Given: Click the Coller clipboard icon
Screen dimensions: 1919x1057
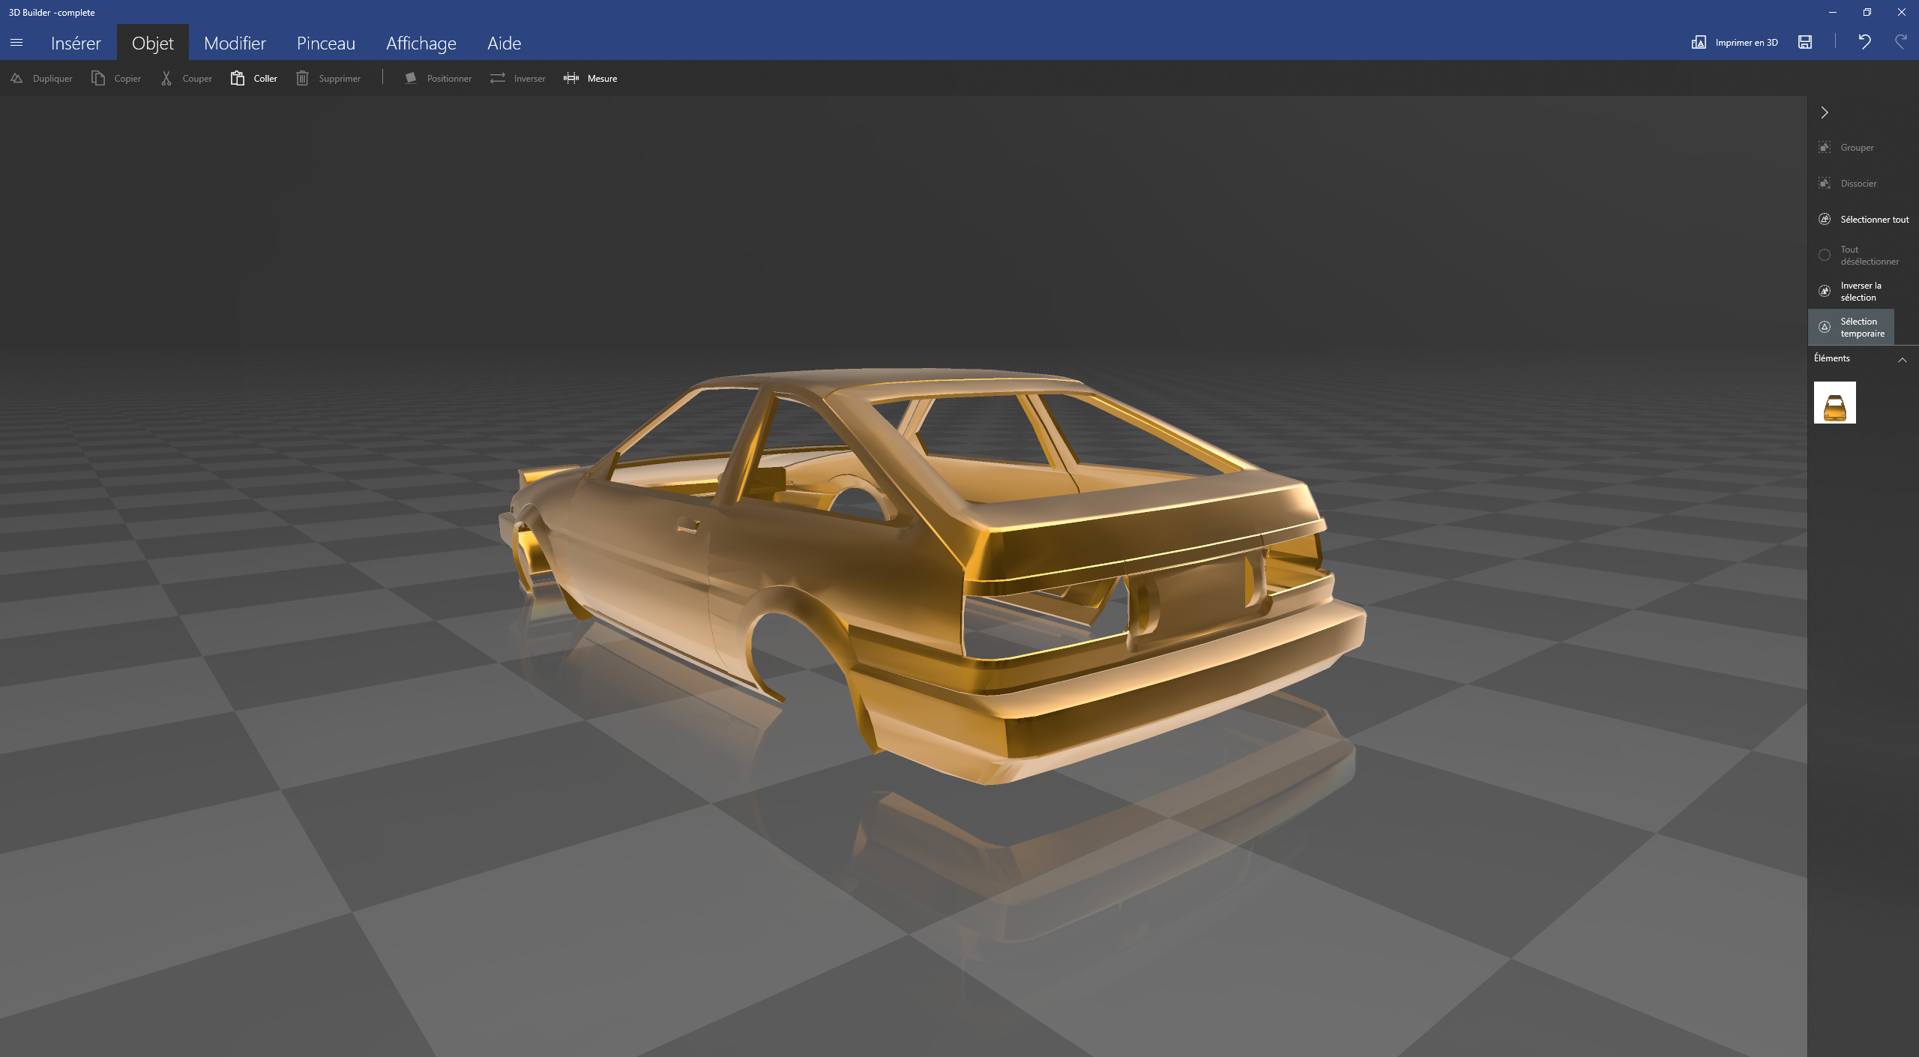Looking at the screenshot, I should (x=237, y=78).
